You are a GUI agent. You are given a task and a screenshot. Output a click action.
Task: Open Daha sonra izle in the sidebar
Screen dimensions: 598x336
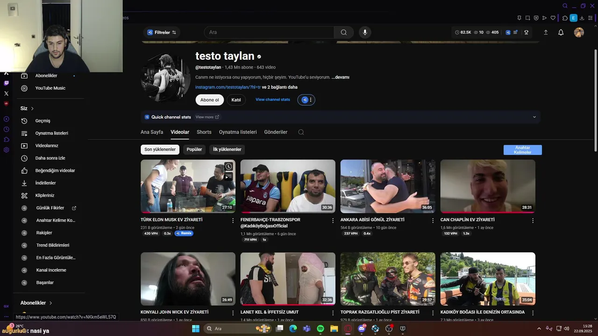click(x=50, y=158)
